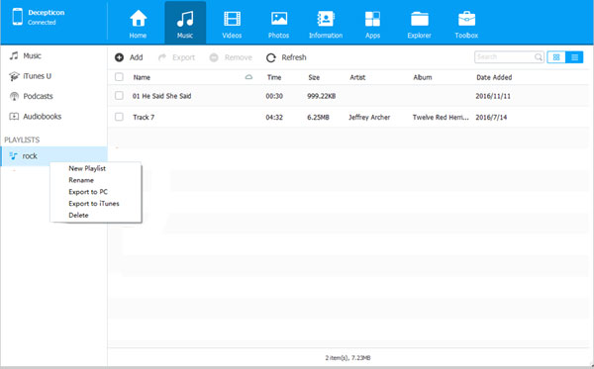Image resolution: width=594 pixels, height=369 pixels.
Task: Sort by the Time column
Action: tap(274, 77)
